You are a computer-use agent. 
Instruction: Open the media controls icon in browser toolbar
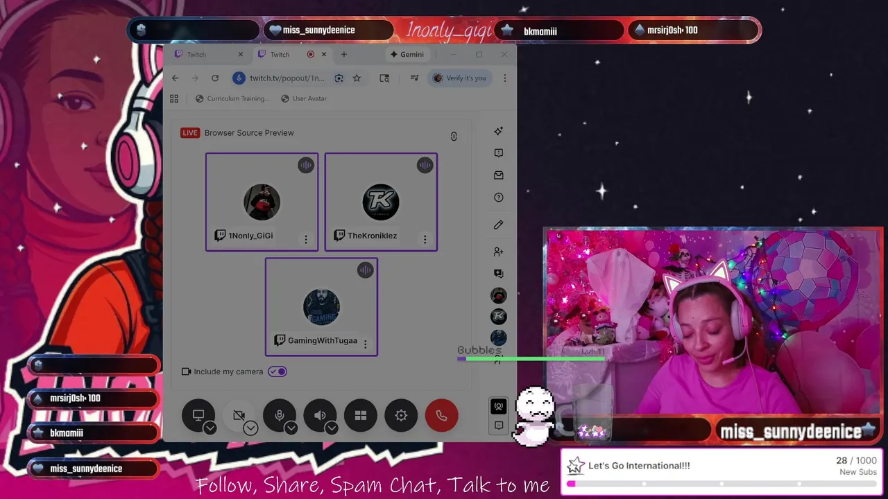click(x=414, y=78)
